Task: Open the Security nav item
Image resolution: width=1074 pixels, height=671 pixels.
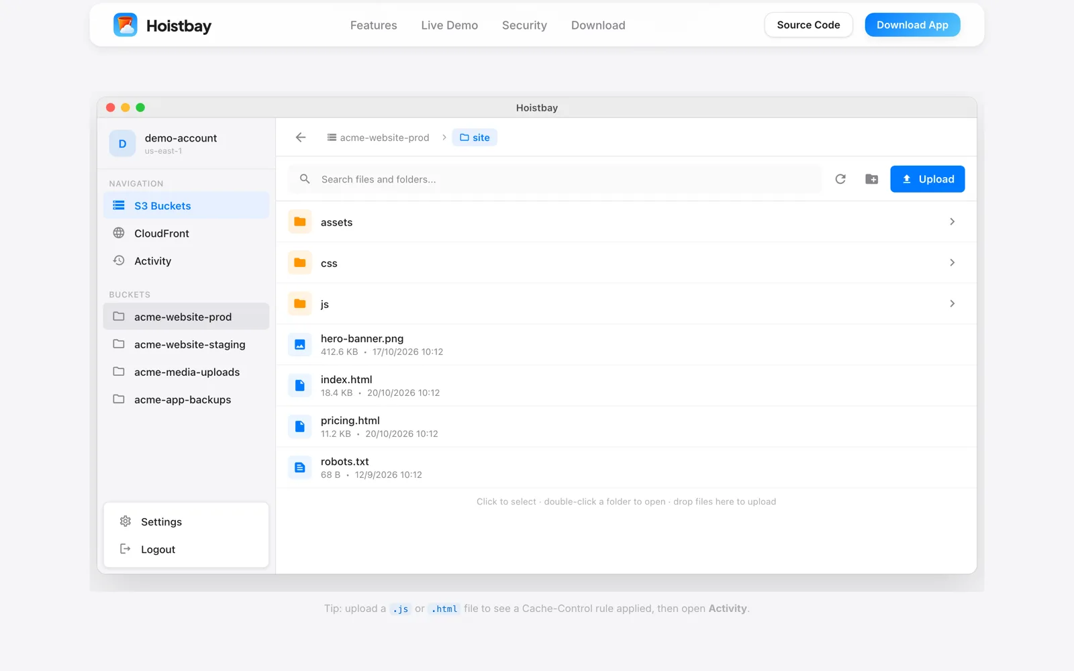Action: [524, 25]
